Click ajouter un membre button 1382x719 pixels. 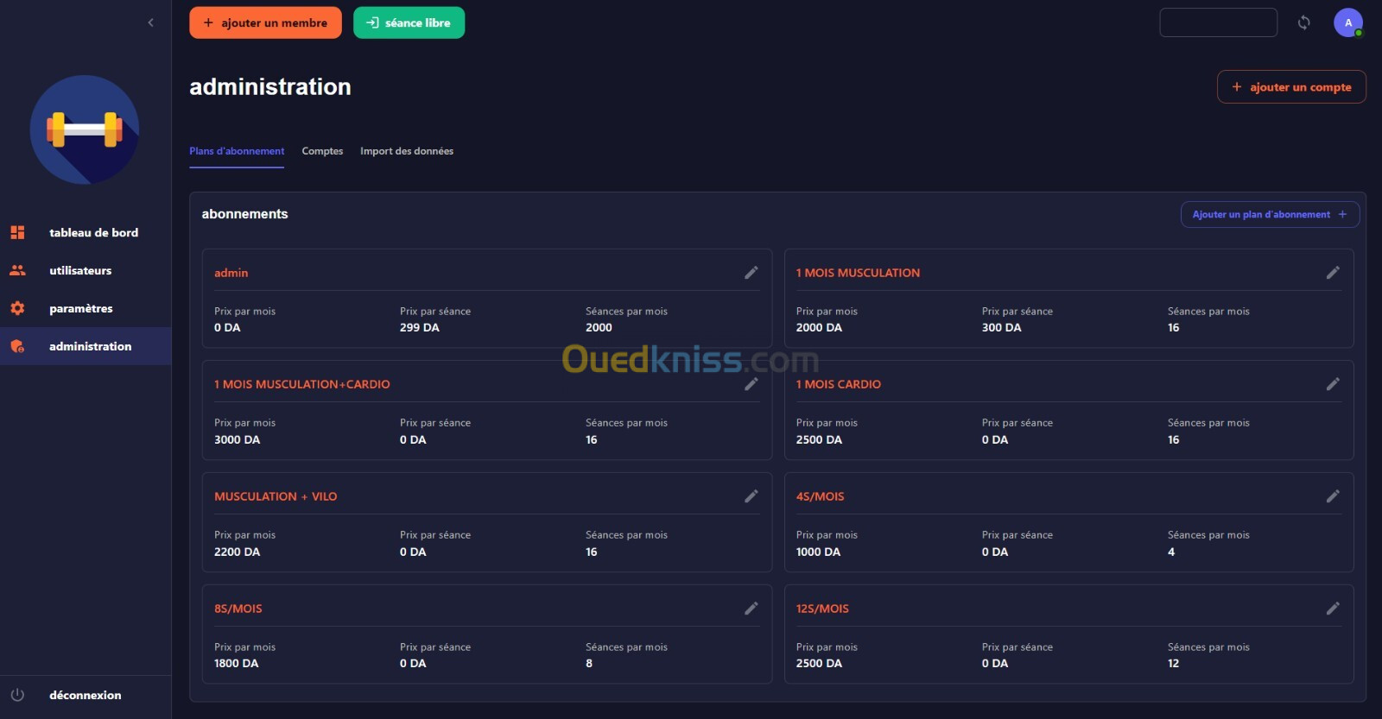(x=265, y=22)
